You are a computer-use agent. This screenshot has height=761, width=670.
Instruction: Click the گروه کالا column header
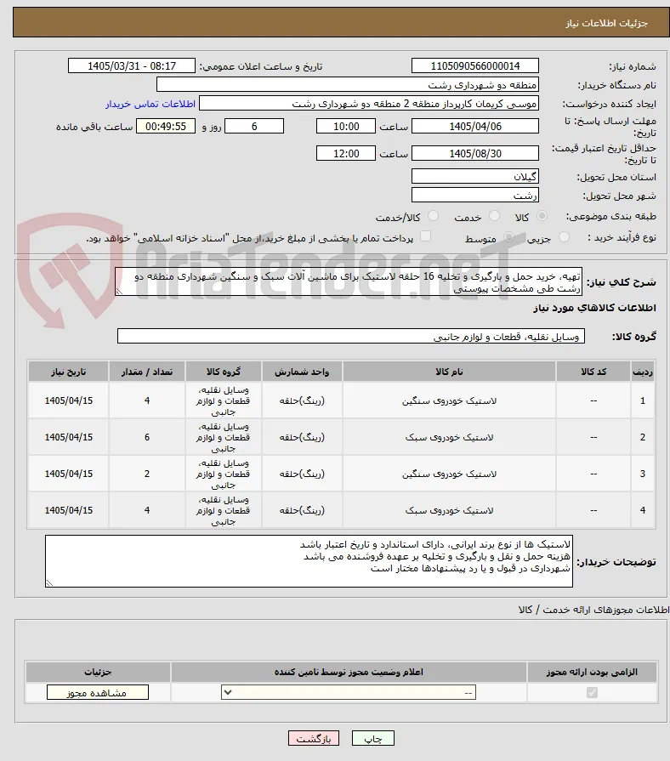[223, 372]
